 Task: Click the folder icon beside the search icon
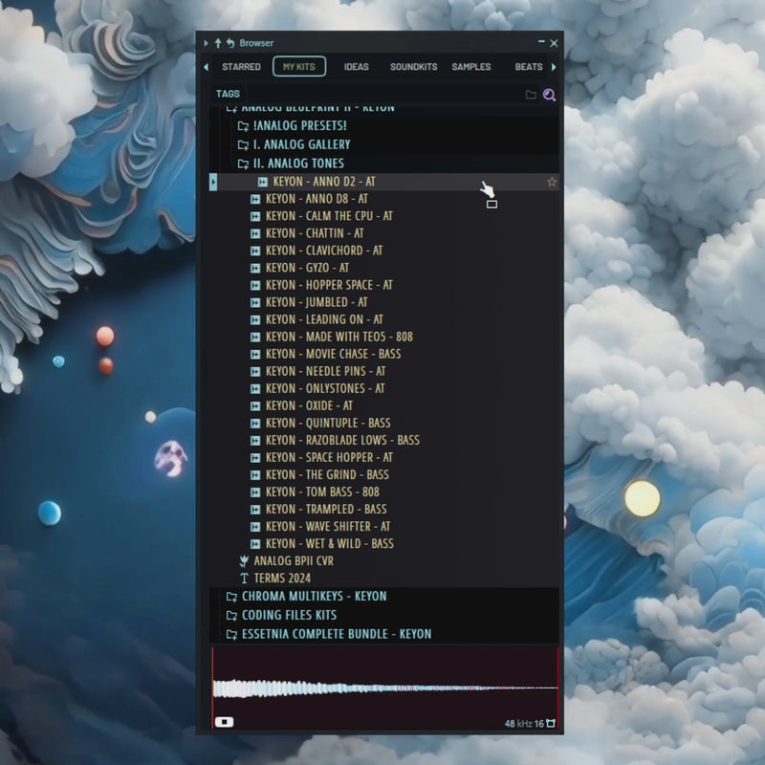coord(531,94)
